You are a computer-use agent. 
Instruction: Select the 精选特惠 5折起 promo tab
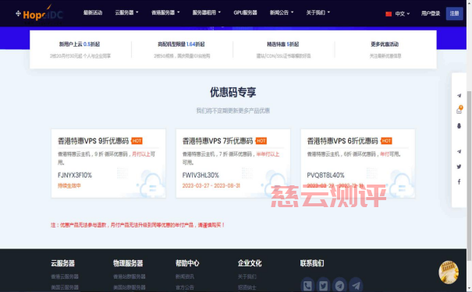pyautogui.click(x=283, y=49)
